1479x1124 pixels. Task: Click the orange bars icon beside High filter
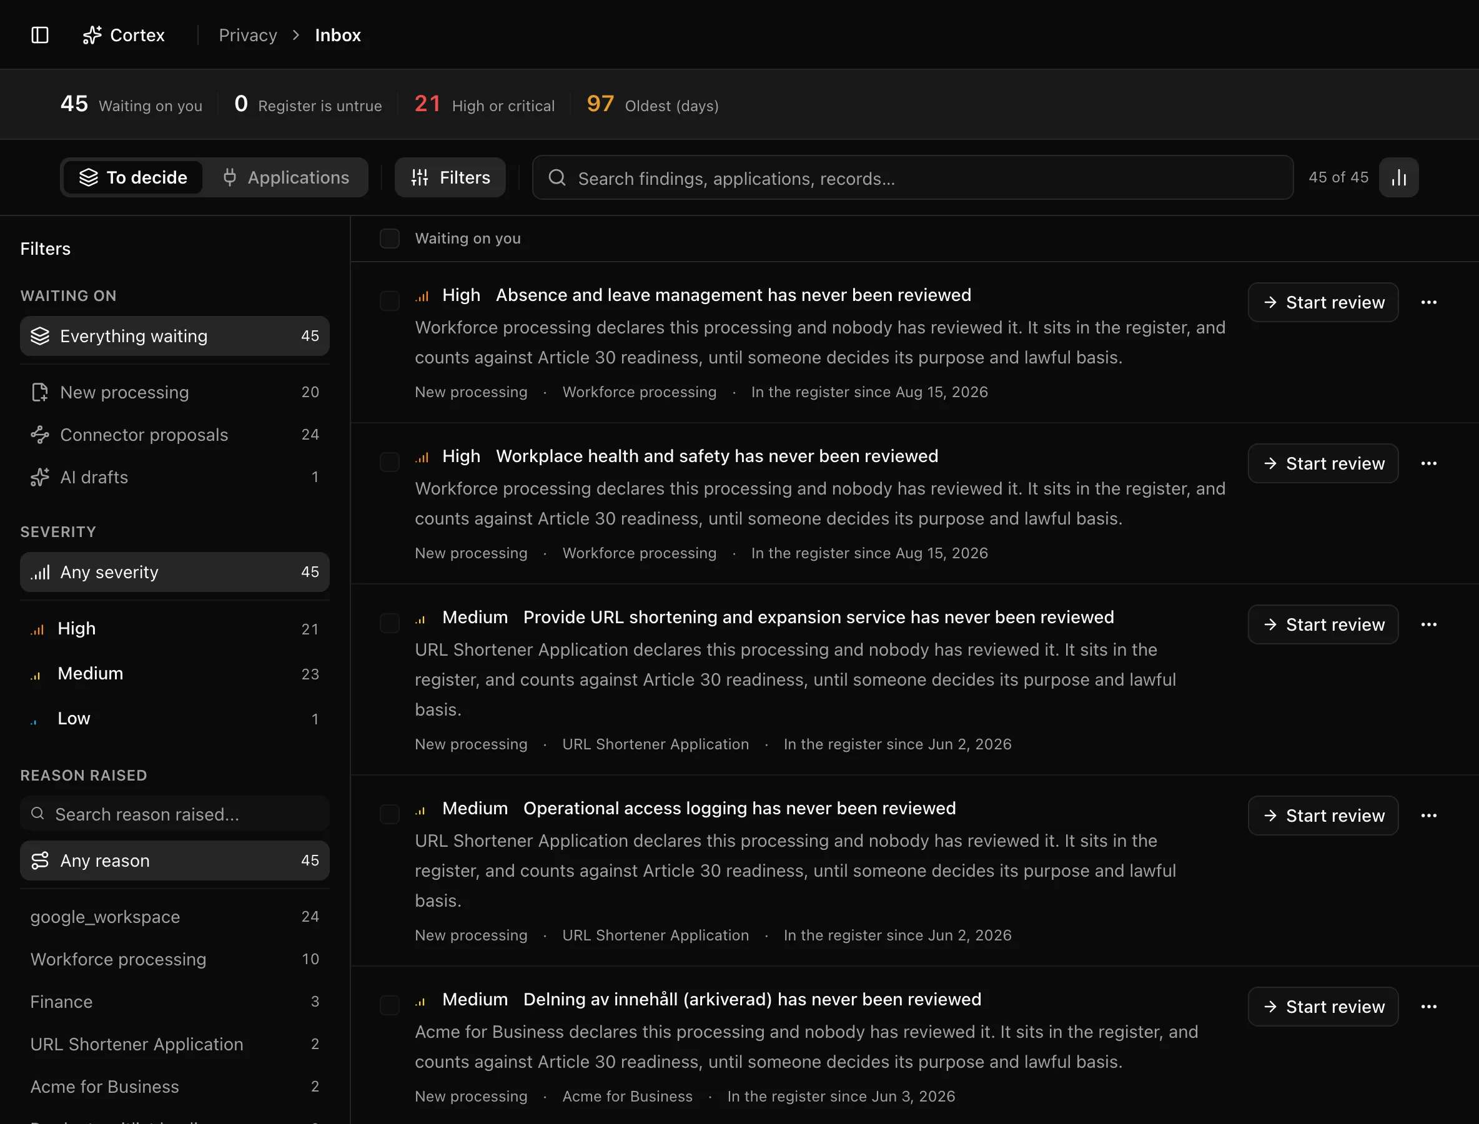pyautogui.click(x=37, y=629)
